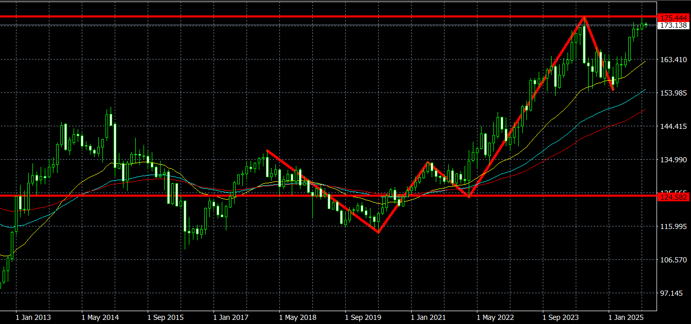Click the 124.582 red price label
691x324 pixels.
click(x=673, y=198)
